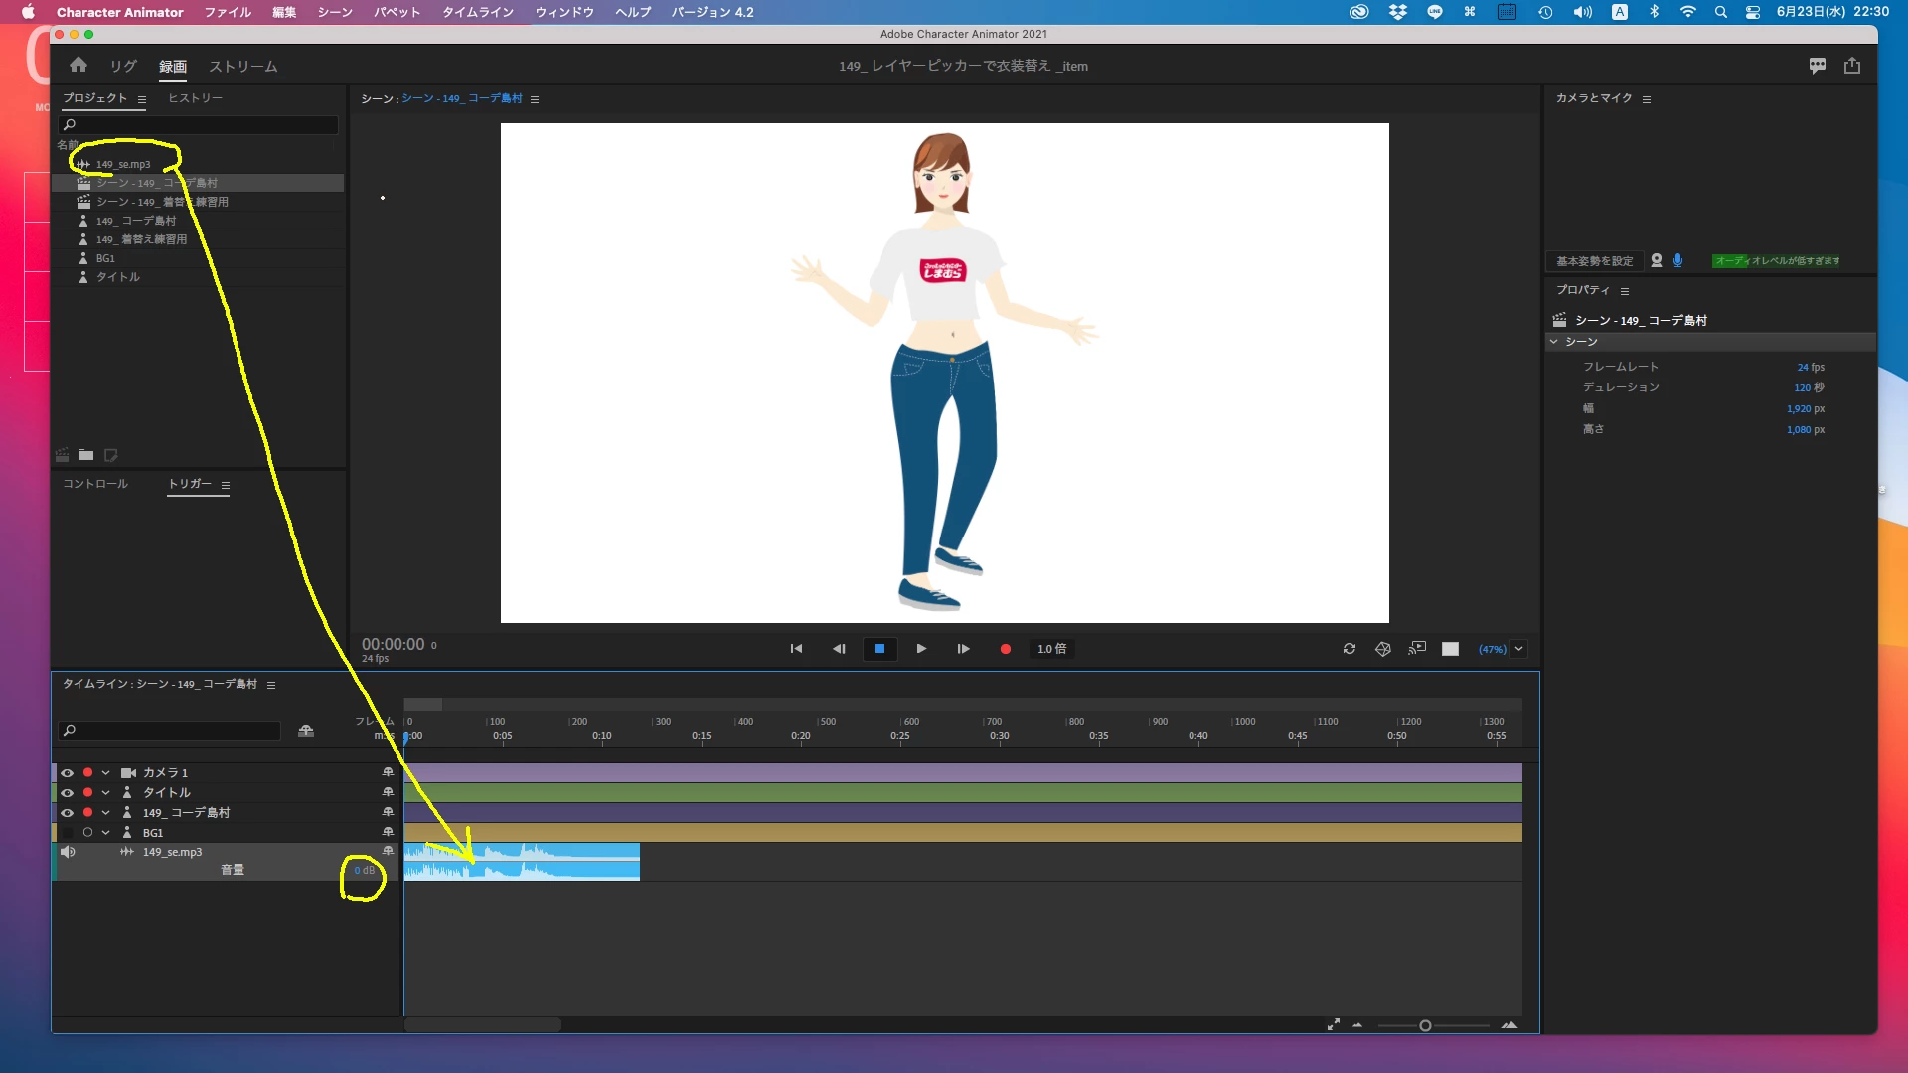Image resolution: width=1908 pixels, height=1073 pixels.
Task: Toggle the microphone icon in camera panel
Action: [x=1677, y=260]
